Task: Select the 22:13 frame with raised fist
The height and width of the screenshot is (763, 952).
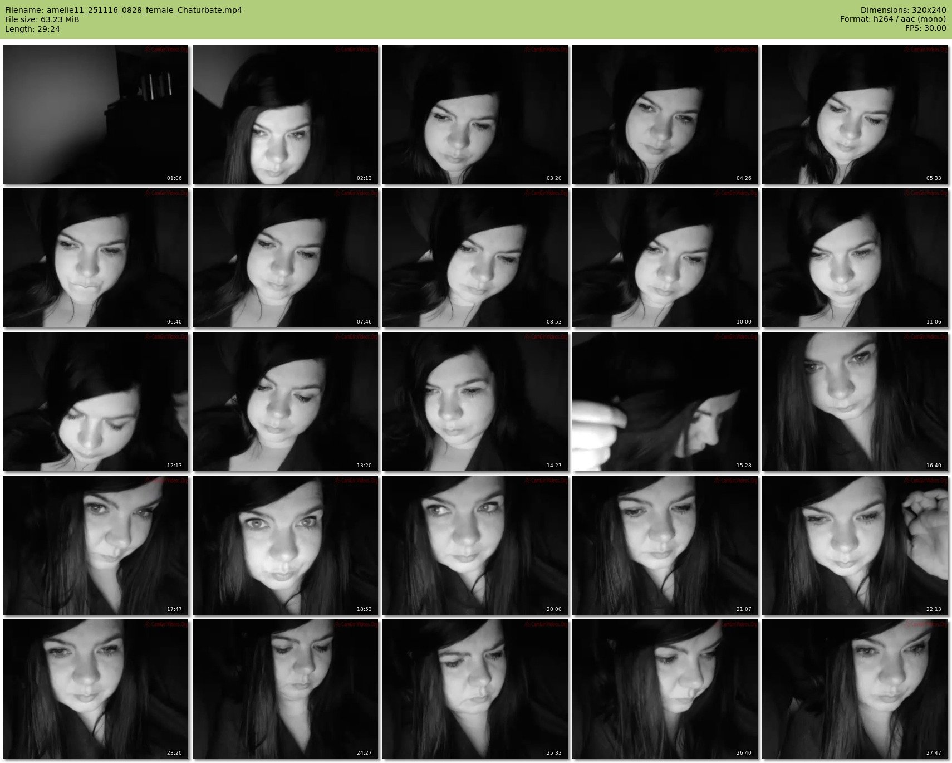Action: pos(855,545)
